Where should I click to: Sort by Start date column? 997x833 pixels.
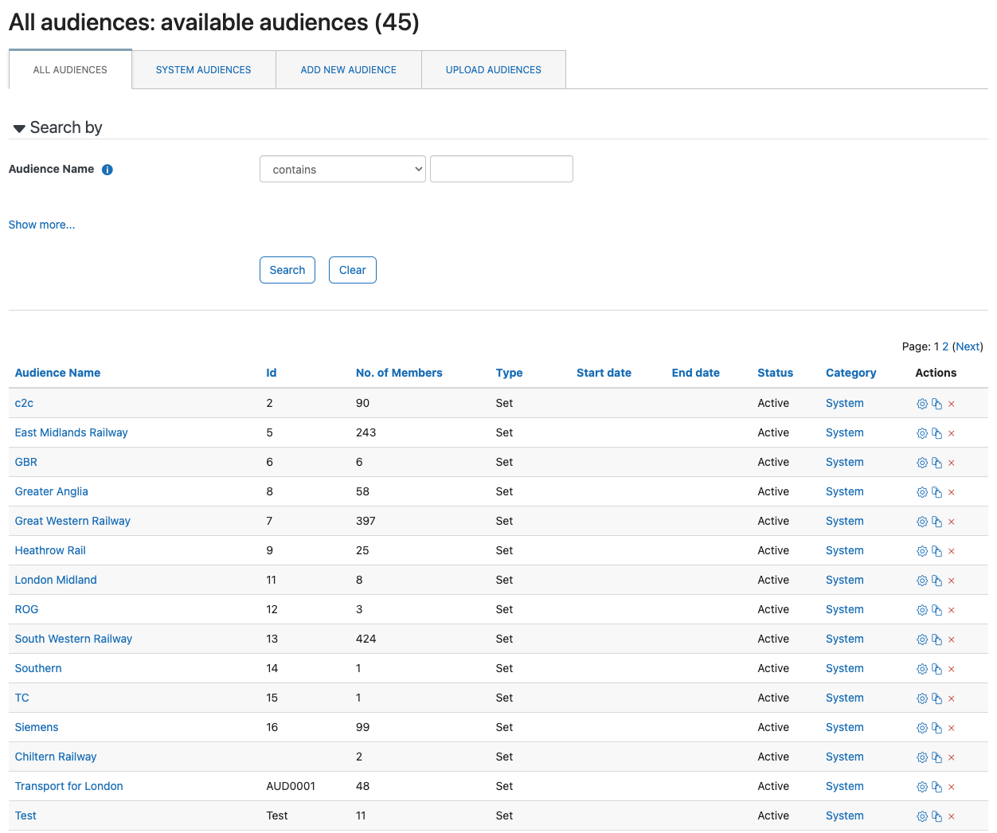click(604, 373)
